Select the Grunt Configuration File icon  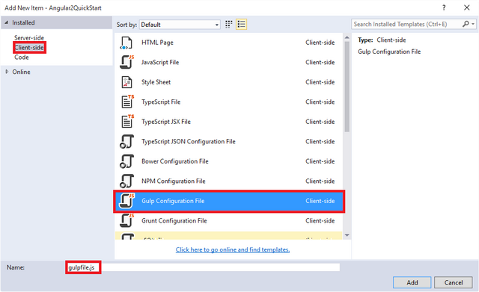coord(126,220)
